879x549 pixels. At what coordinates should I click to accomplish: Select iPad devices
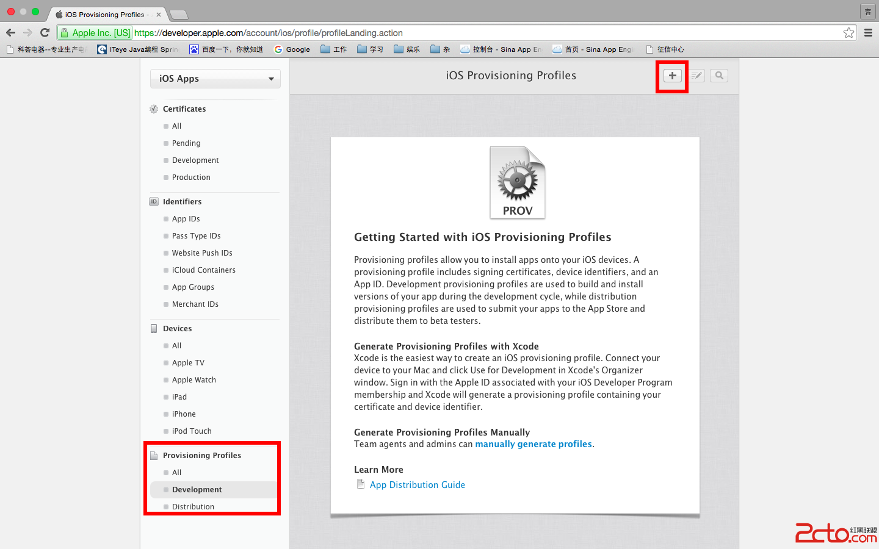pos(179,397)
